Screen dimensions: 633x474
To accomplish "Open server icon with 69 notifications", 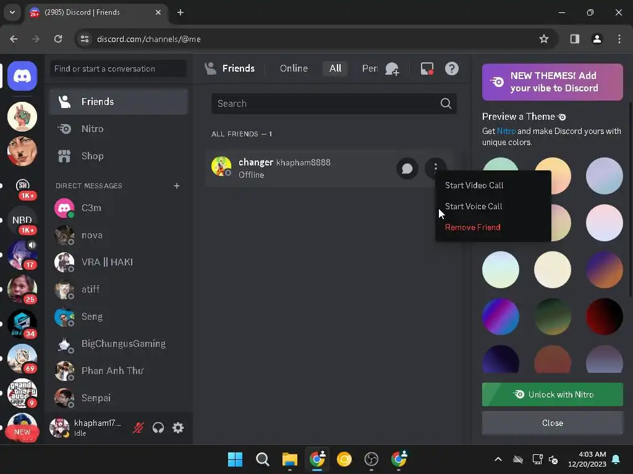I will (22, 359).
